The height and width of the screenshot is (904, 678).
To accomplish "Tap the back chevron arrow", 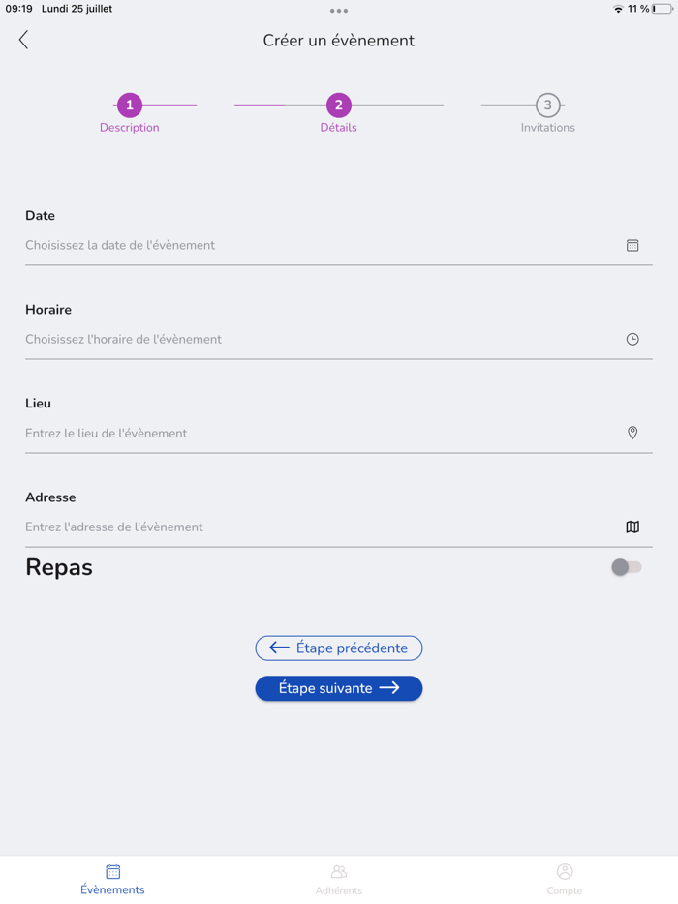I will point(23,40).
